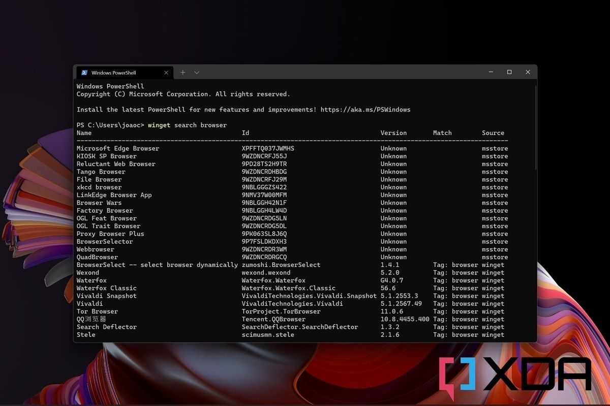Image resolution: width=610 pixels, height=406 pixels.
Task: Click the xkcd browser entry
Action: (99, 187)
